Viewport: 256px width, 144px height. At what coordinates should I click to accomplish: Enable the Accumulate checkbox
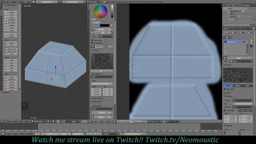[92, 40]
